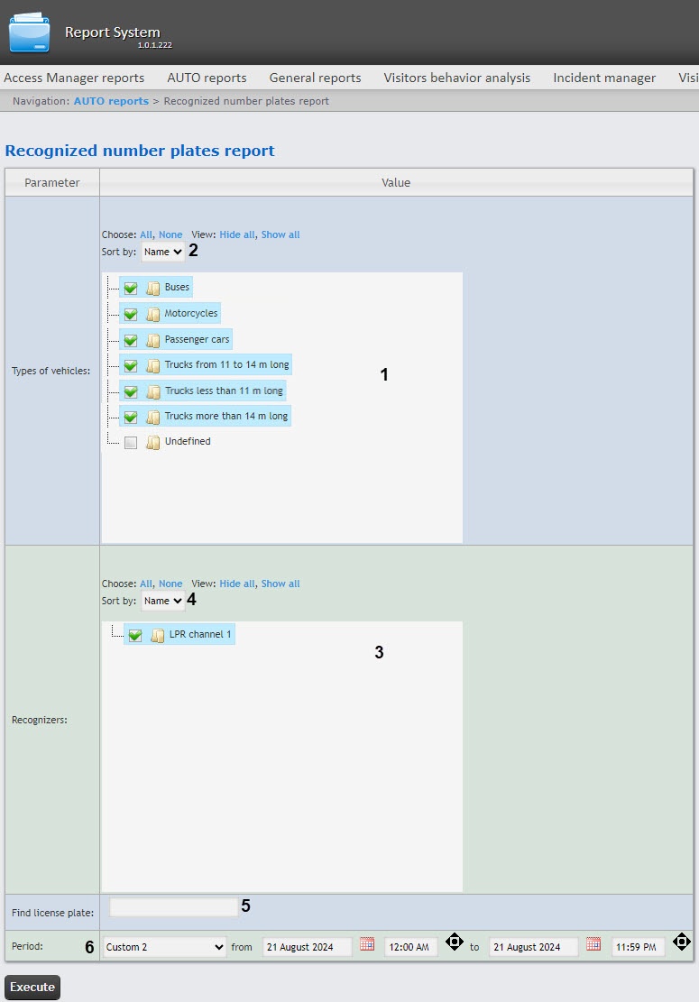Expand the Period 'Custom 2' dropdown
The height and width of the screenshot is (1002, 699).
coord(164,947)
